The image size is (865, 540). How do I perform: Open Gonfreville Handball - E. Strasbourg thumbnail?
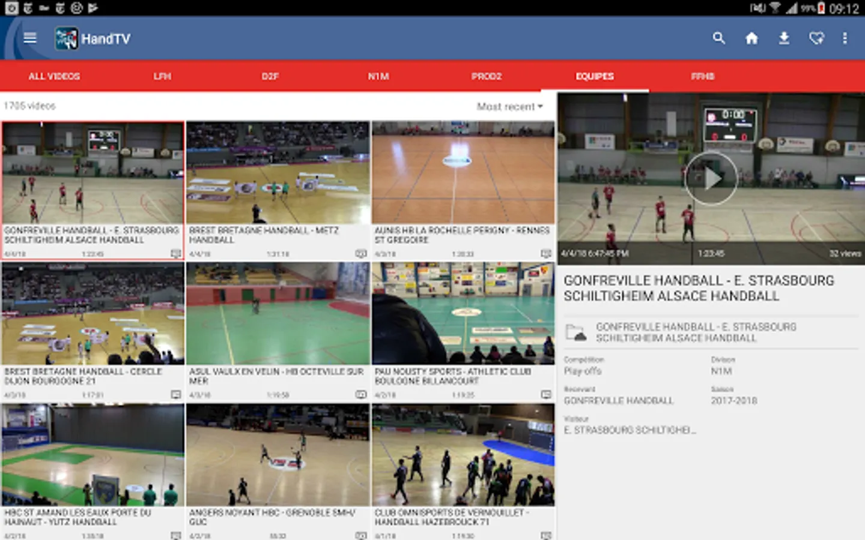(93, 173)
